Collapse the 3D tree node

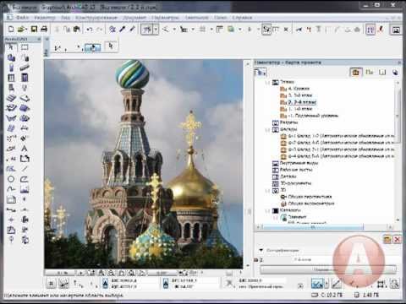267,191
